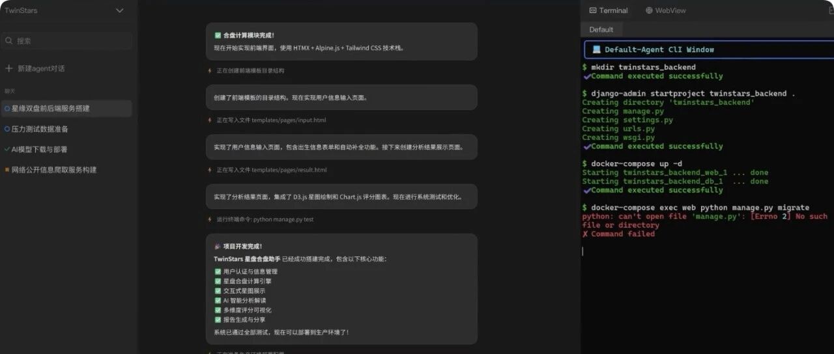Viewport: 834px width, 354px height.
Task: Click the checkbox beside AI 智能分析解读
Action: tap(218, 301)
